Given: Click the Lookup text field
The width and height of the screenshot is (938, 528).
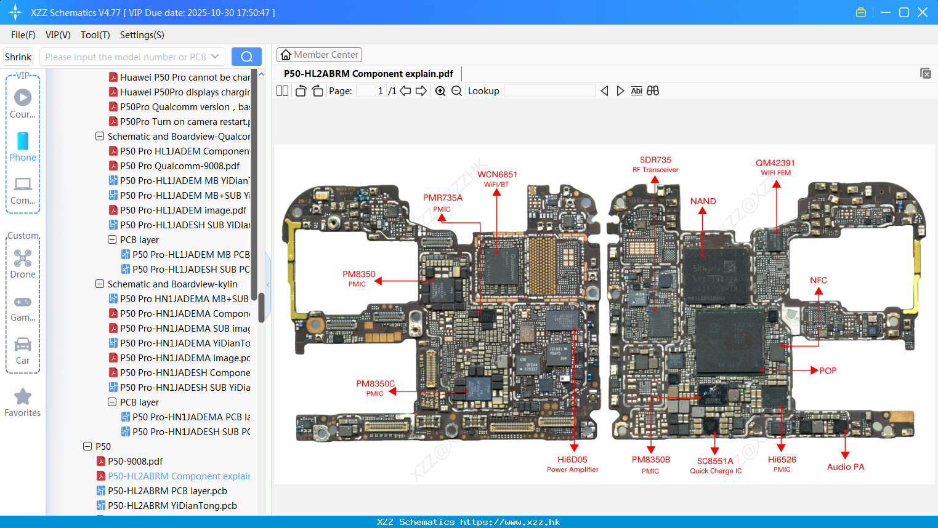Looking at the screenshot, I should click(x=550, y=91).
